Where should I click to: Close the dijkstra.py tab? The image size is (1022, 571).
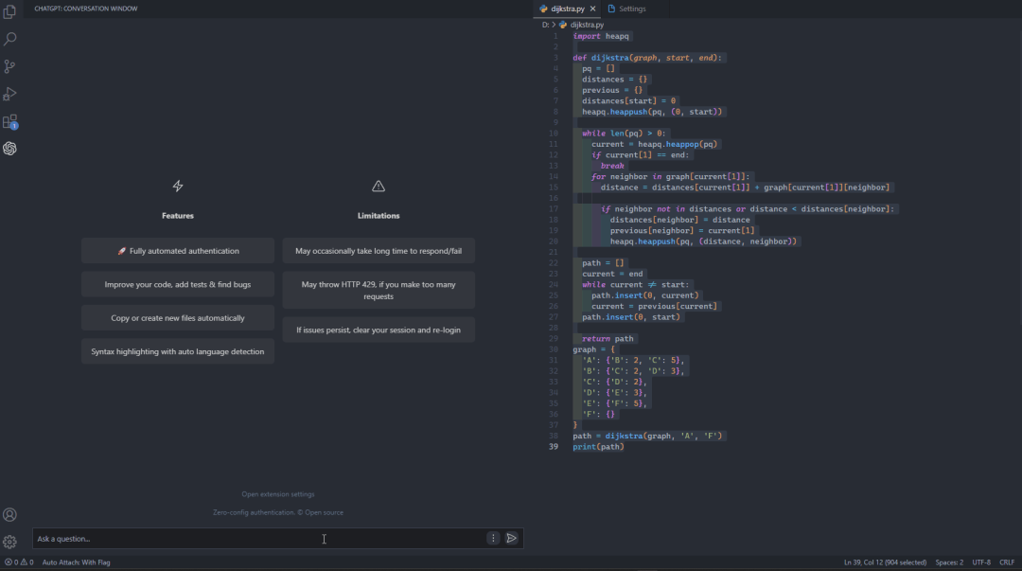click(593, 9)
